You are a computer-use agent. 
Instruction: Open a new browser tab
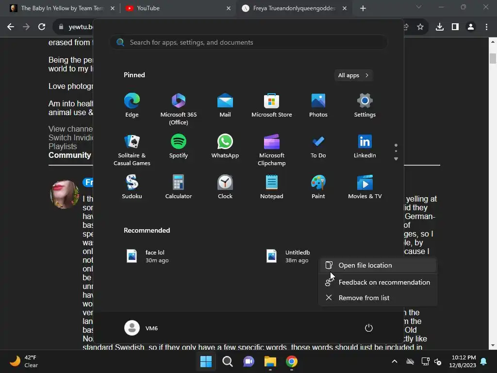click(363, 8)
